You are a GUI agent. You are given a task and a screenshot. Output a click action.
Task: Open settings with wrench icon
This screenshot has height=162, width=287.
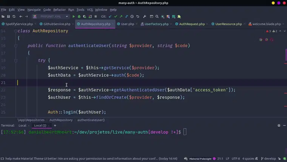[145, 17]
